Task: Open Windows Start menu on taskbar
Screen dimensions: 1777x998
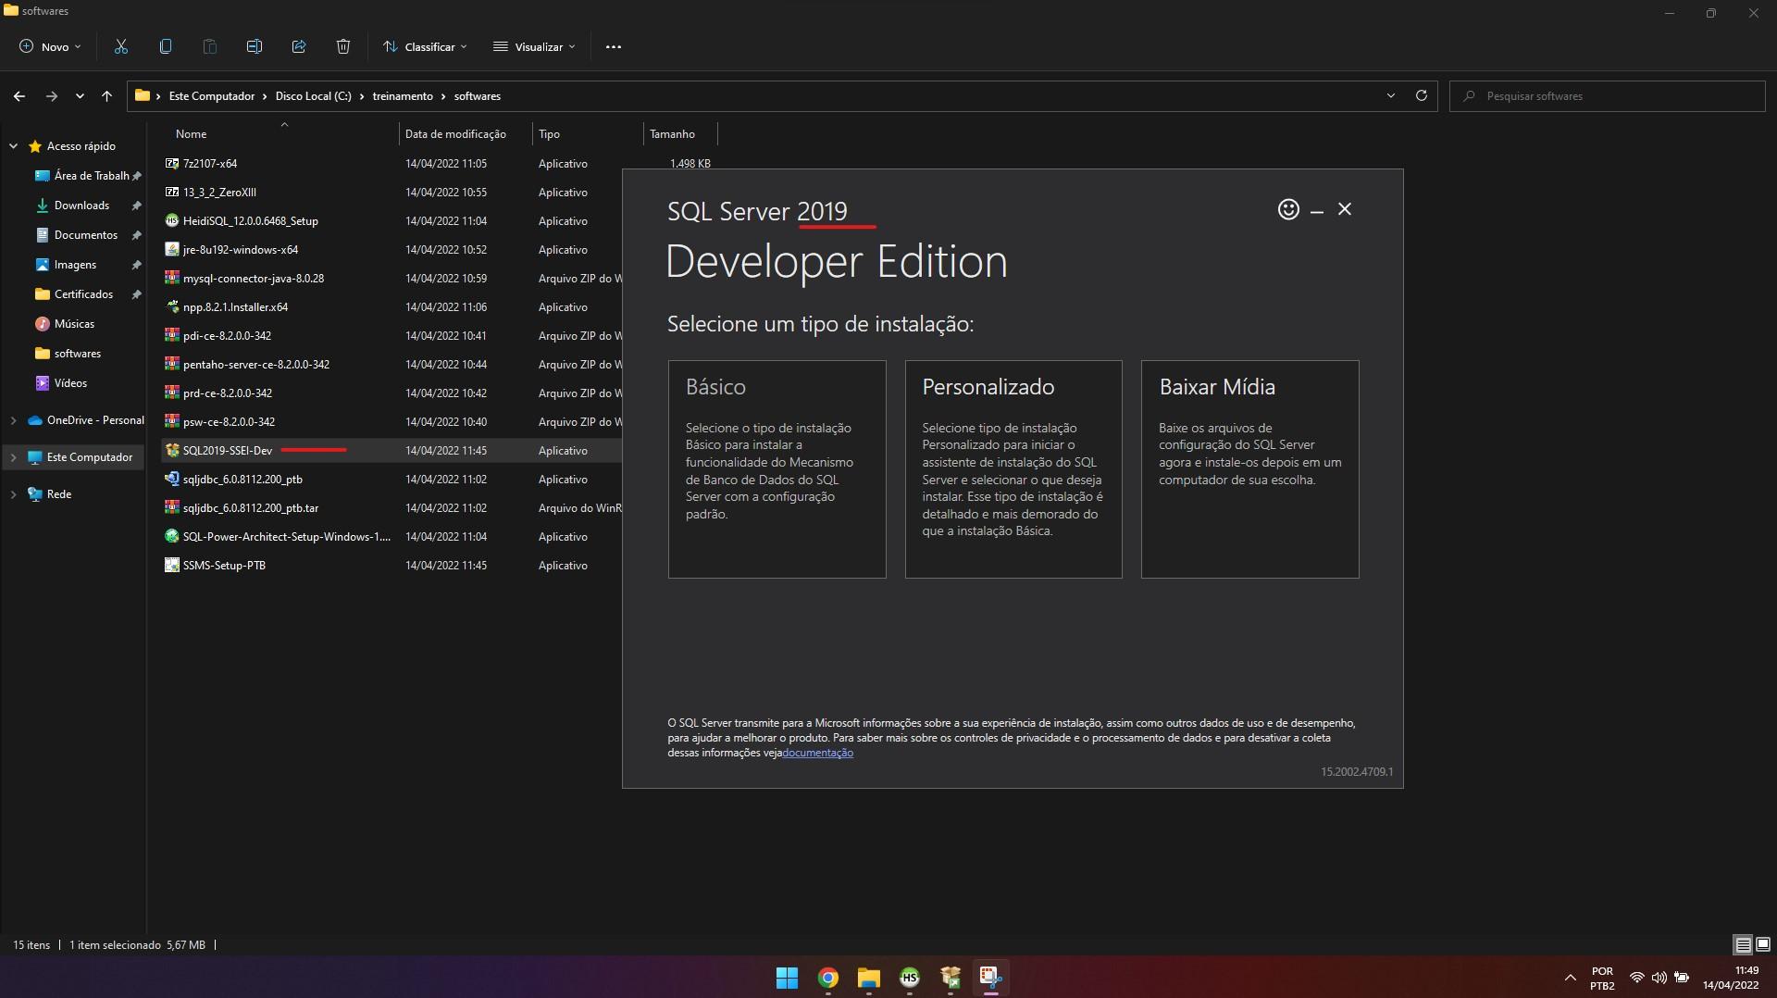Action: (787, 978)
